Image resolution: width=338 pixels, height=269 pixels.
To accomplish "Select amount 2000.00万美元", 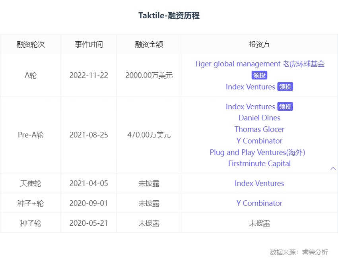I will [149, 75].
